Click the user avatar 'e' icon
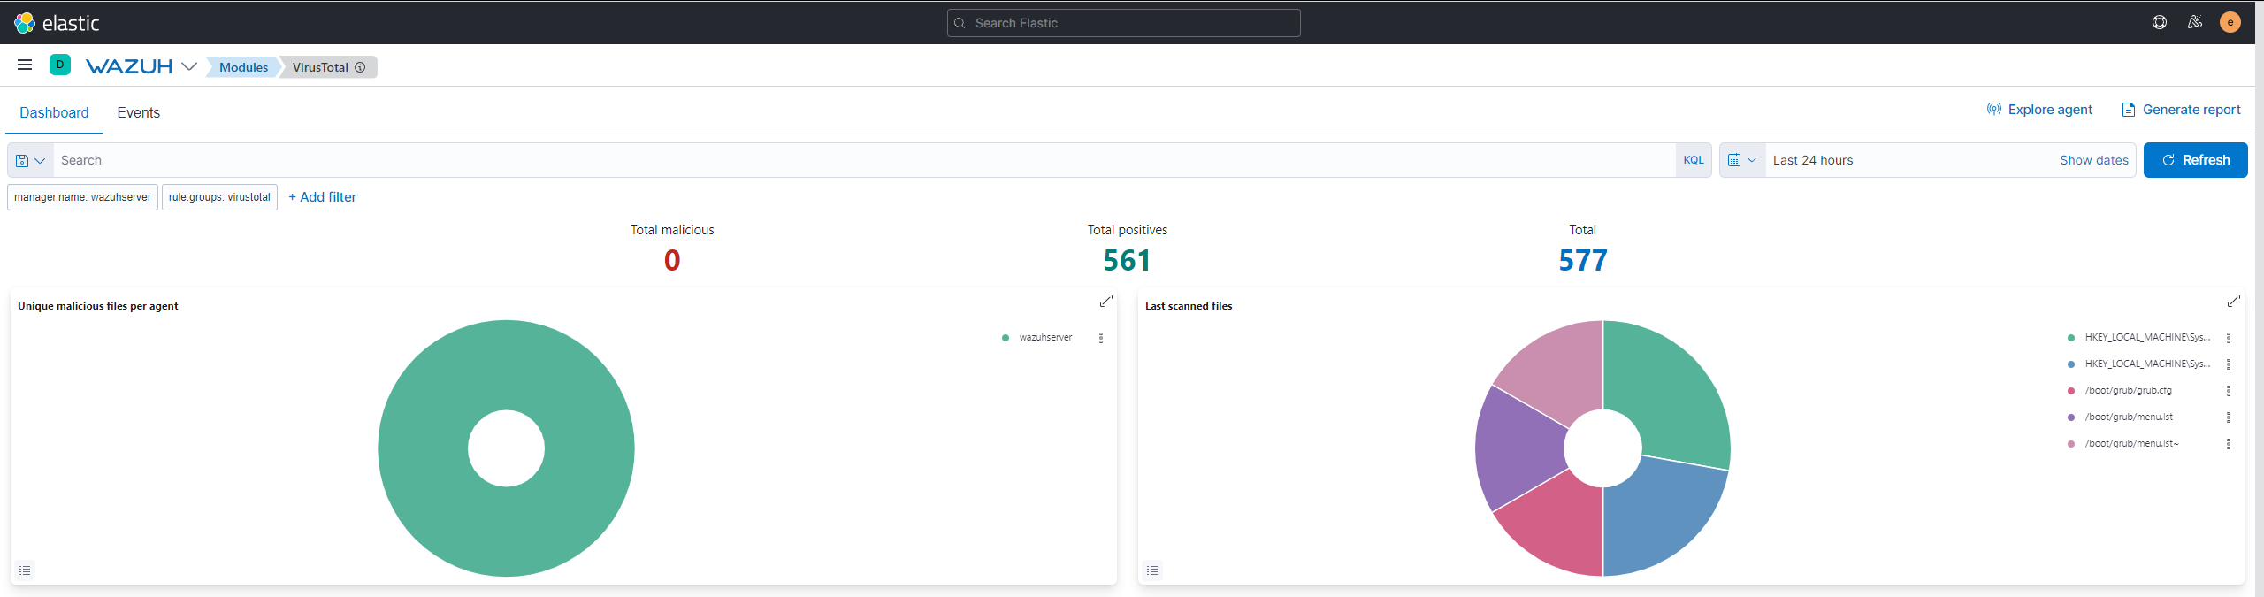 pos(2230,23)
